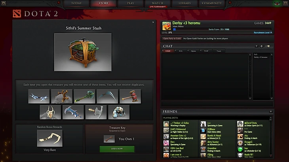
Task: Open the chat members bubble icon
Action: pyautogui.click(x=268, y=46)
